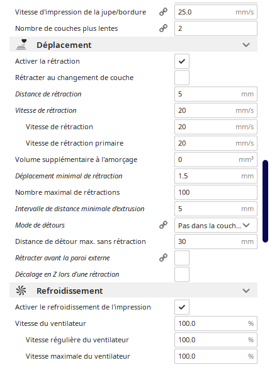Click 'Déplacement minimal de rétraction' label

coord(69,176)
